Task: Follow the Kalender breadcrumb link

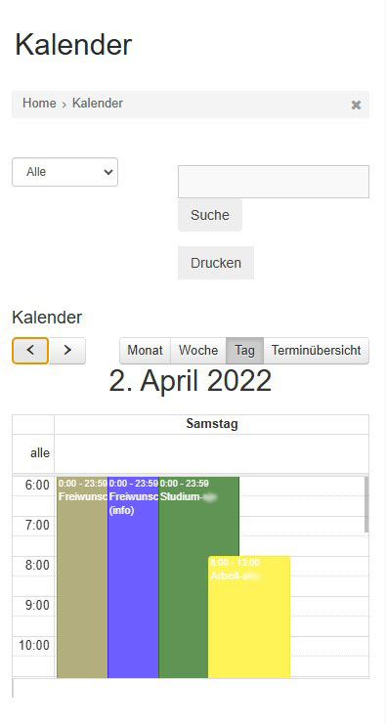Action: pos(98,104)
